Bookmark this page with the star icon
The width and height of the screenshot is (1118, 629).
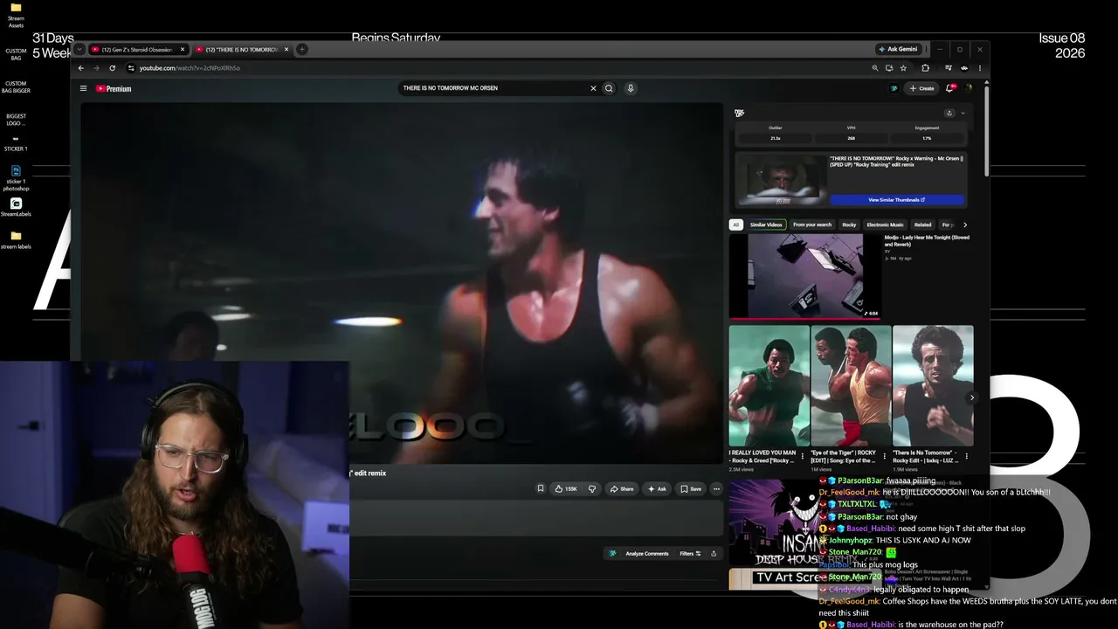(903, 68)
